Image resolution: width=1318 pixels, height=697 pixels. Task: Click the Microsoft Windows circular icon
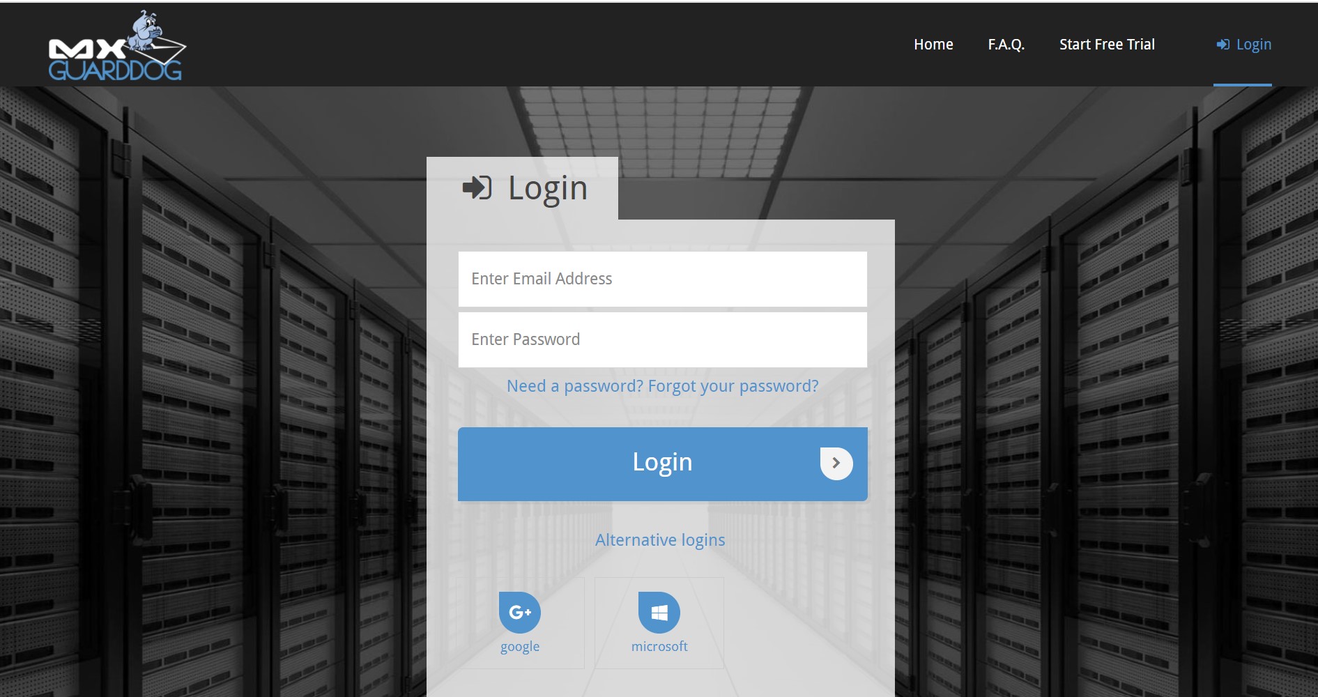click(659, 612)
